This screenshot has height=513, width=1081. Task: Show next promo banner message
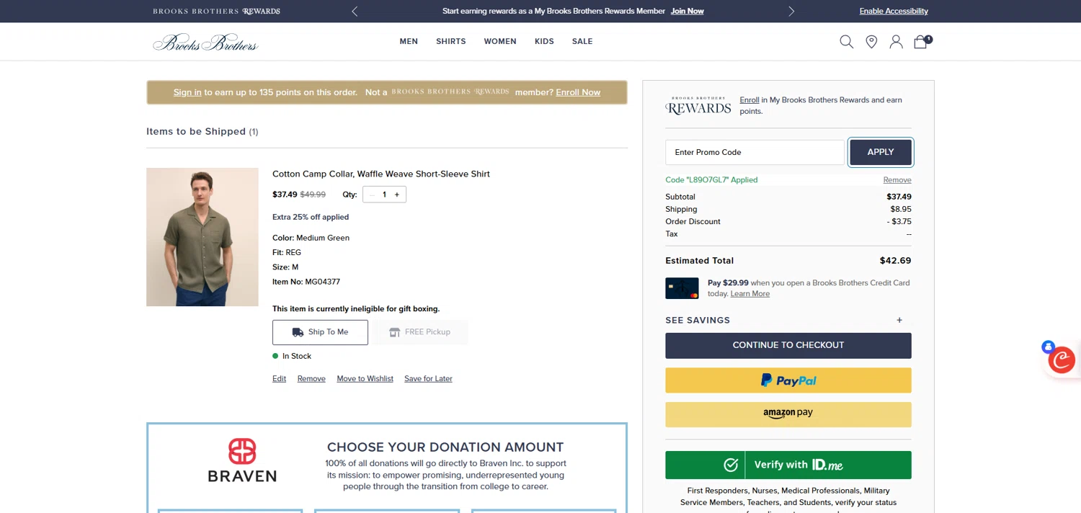(x=791, y=12)
